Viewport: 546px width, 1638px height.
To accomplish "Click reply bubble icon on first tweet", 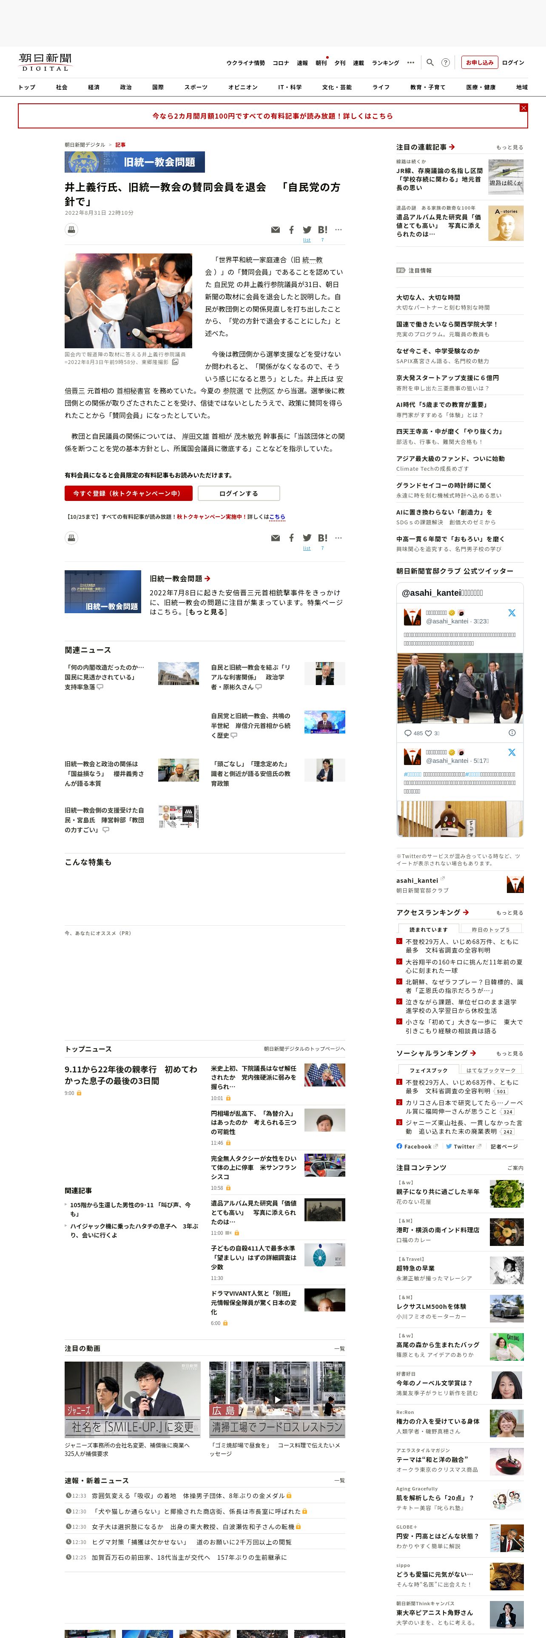I will click(407, 733).
